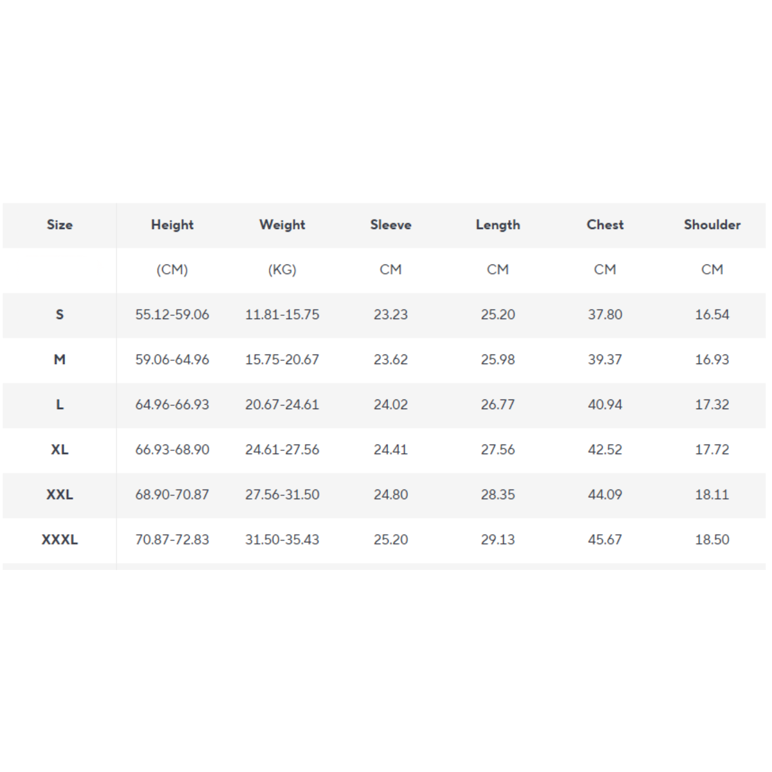Click sleeve value 24.02 in L row
772x772 pixels.
pos(391,405)
